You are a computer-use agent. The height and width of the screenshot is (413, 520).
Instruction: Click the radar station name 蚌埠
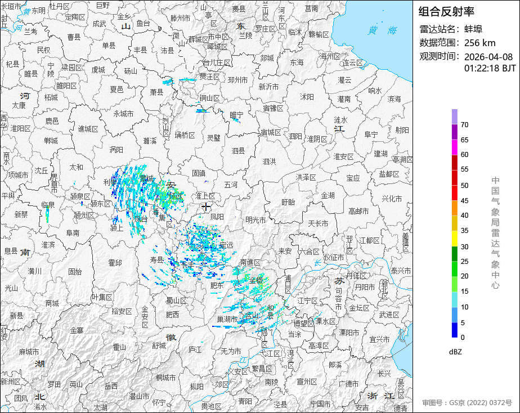pos(473,29)
